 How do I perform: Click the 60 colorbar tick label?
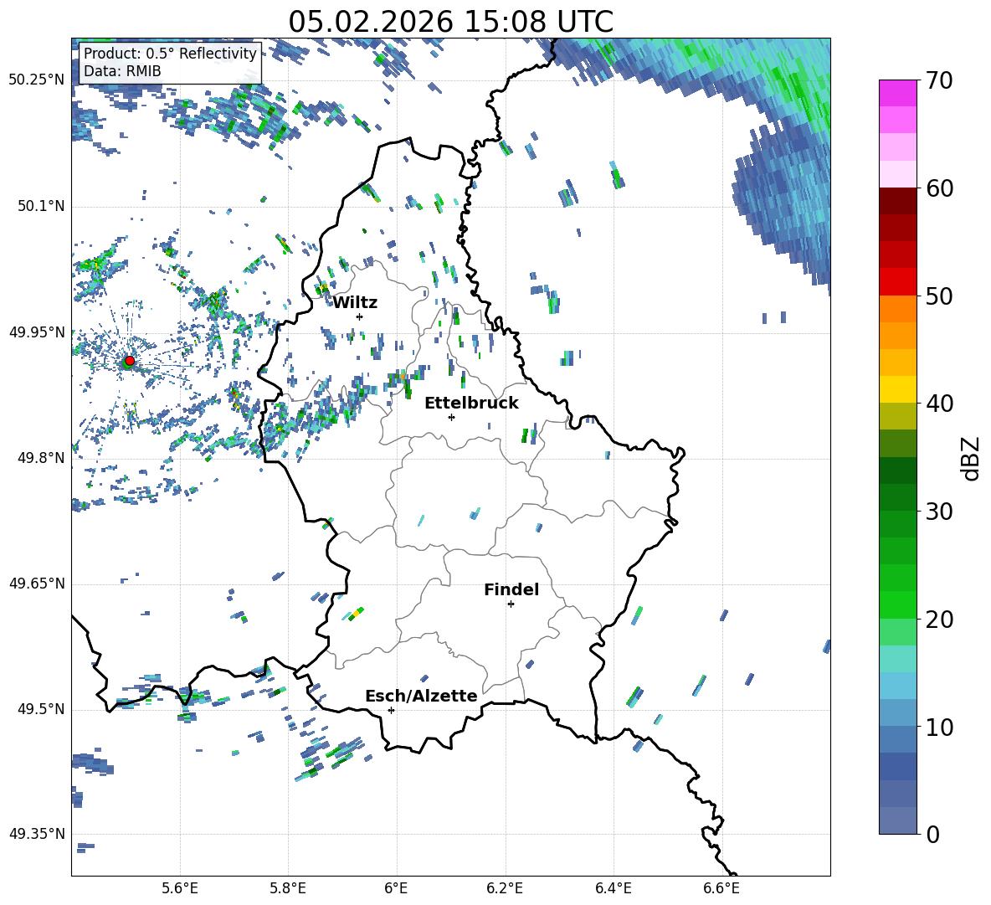938,188
